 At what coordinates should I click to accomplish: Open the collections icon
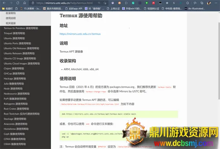pyautogui.click(x=202, y=3)
